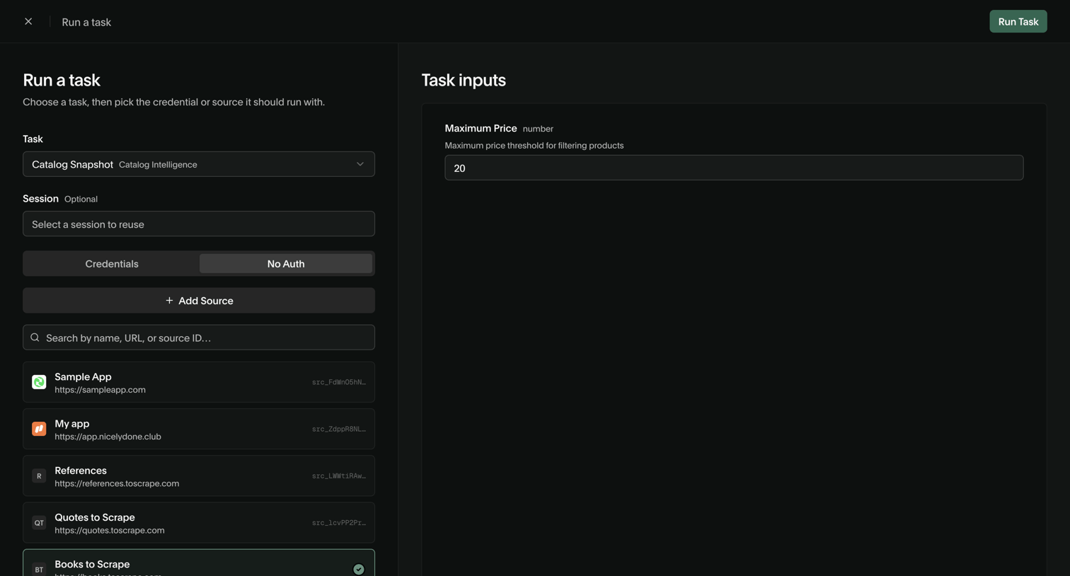Close the Run a task dialog
The image size is (1070, 576).
(28, 22)
